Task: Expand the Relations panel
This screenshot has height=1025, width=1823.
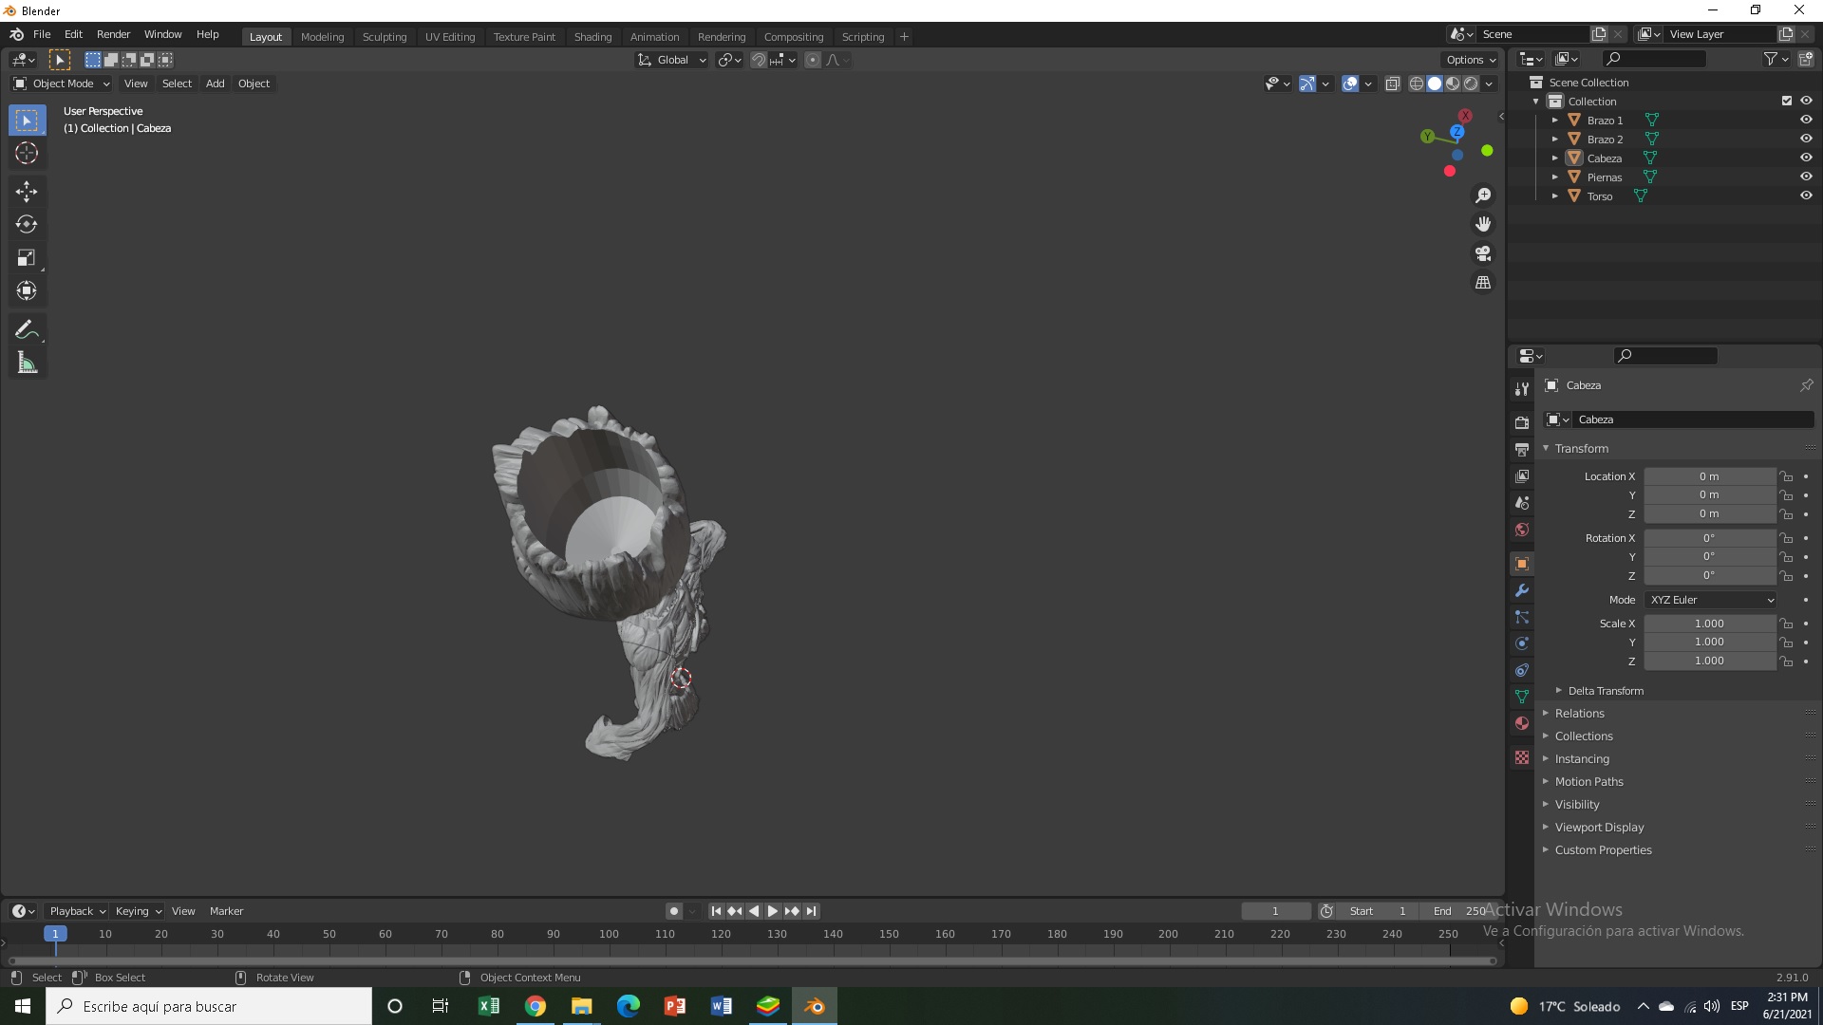Action: point(1579,714)
